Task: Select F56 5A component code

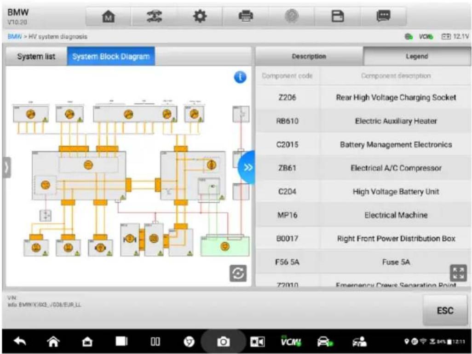Action: 287,262
